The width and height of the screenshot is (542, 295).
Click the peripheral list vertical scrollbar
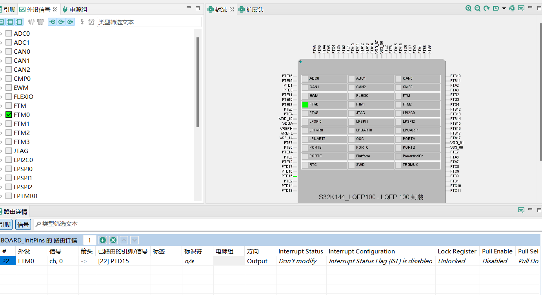198,82
